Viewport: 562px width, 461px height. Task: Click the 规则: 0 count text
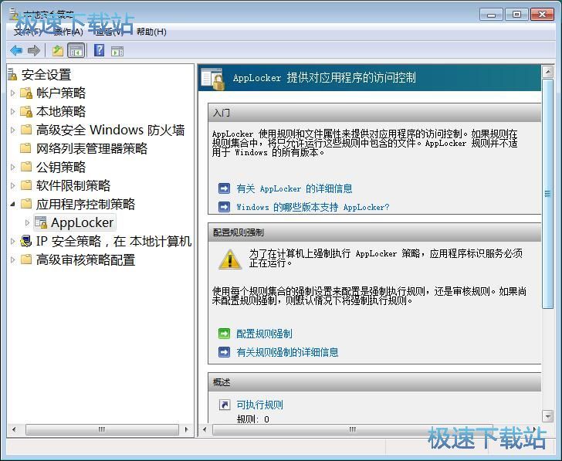pos(253,419)
